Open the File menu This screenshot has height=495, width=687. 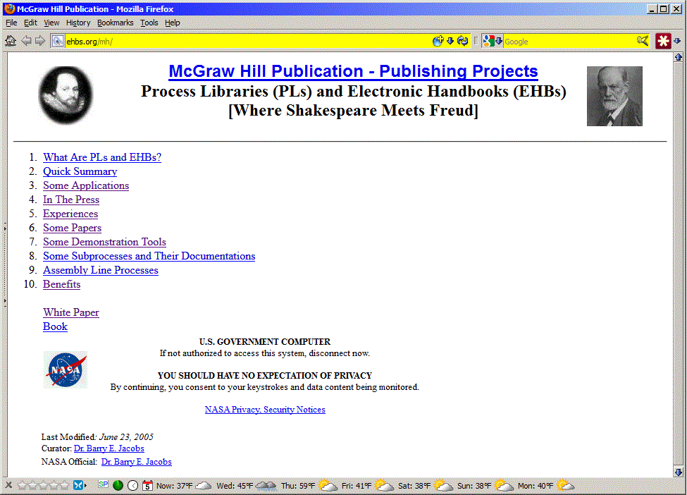[x=11, y=23]
